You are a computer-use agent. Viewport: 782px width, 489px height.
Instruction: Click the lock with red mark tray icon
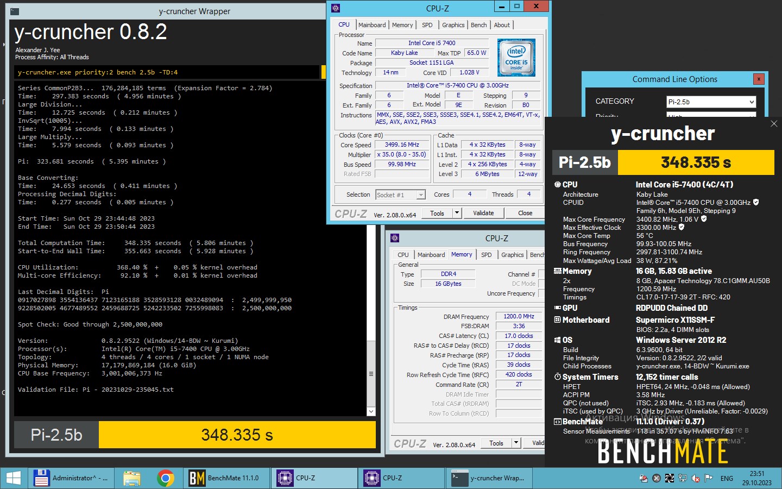pyautogui.click(x=644, y=479)
